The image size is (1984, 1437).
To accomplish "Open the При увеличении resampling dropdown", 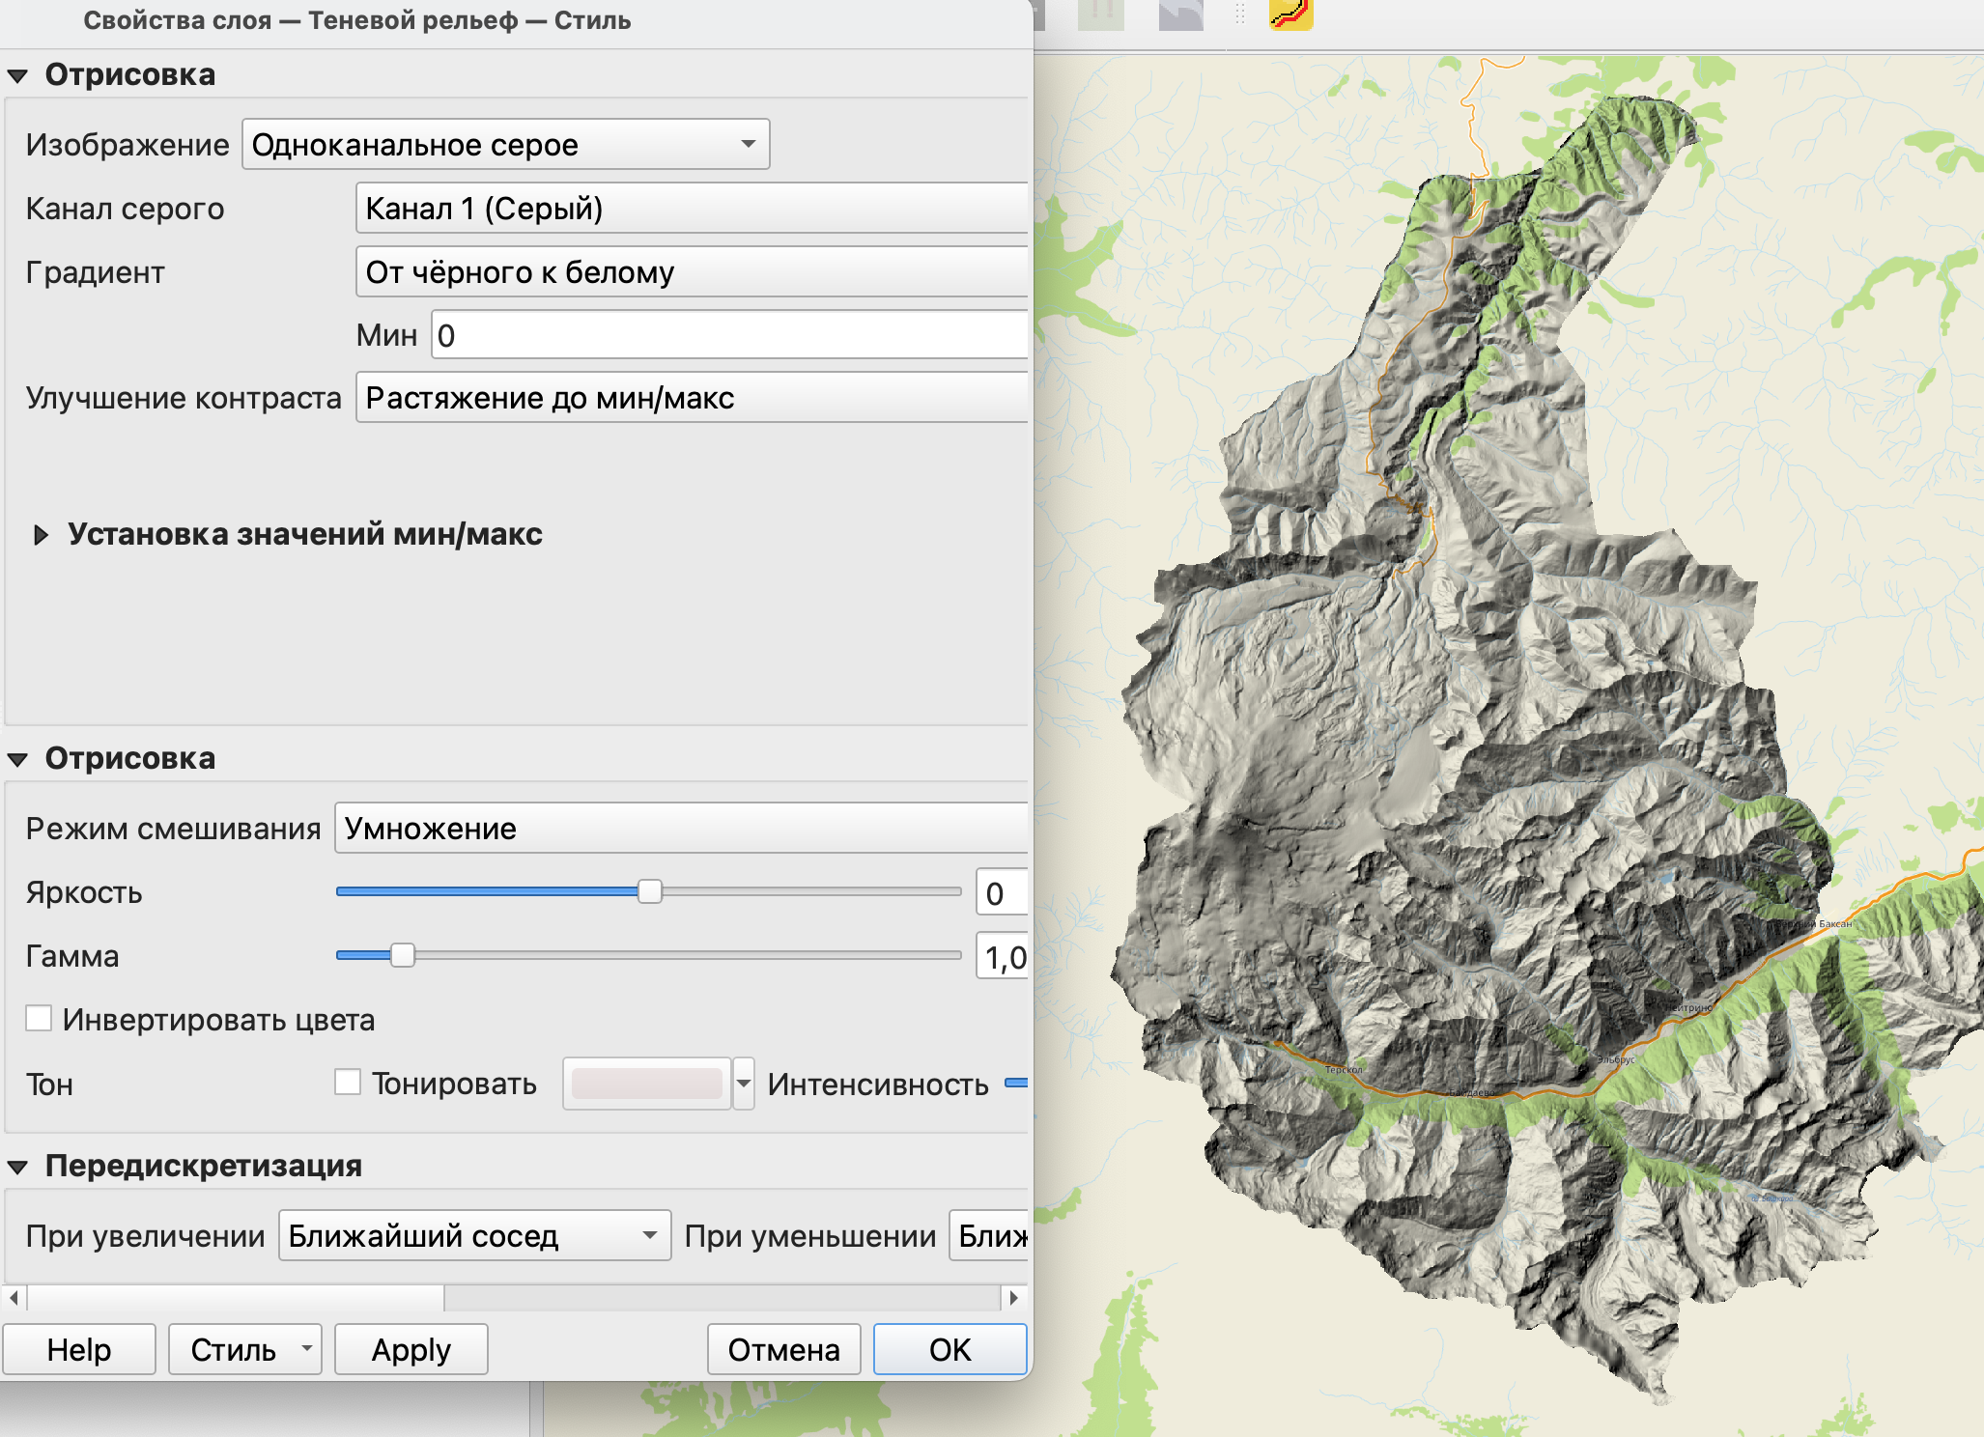I will (x=474, y=1236).
